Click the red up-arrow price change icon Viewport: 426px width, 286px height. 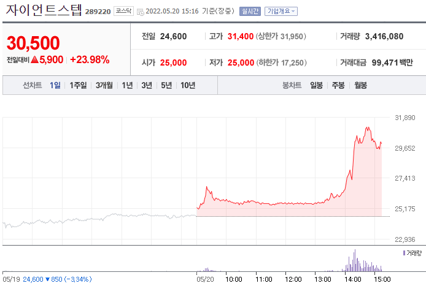[34, 59]
